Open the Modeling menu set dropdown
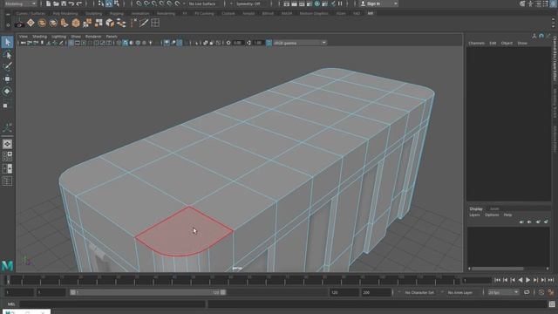 click(x=20, y=3)
